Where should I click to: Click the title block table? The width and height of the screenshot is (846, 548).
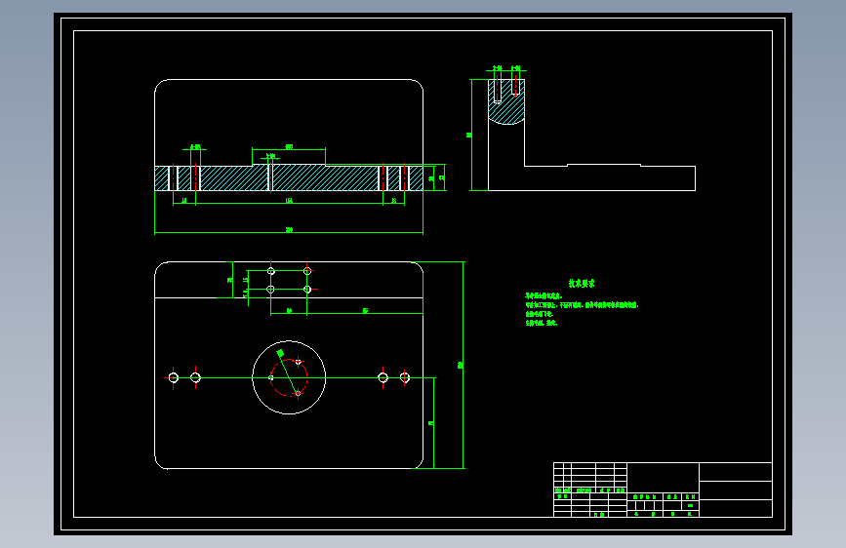click(663, 489)
